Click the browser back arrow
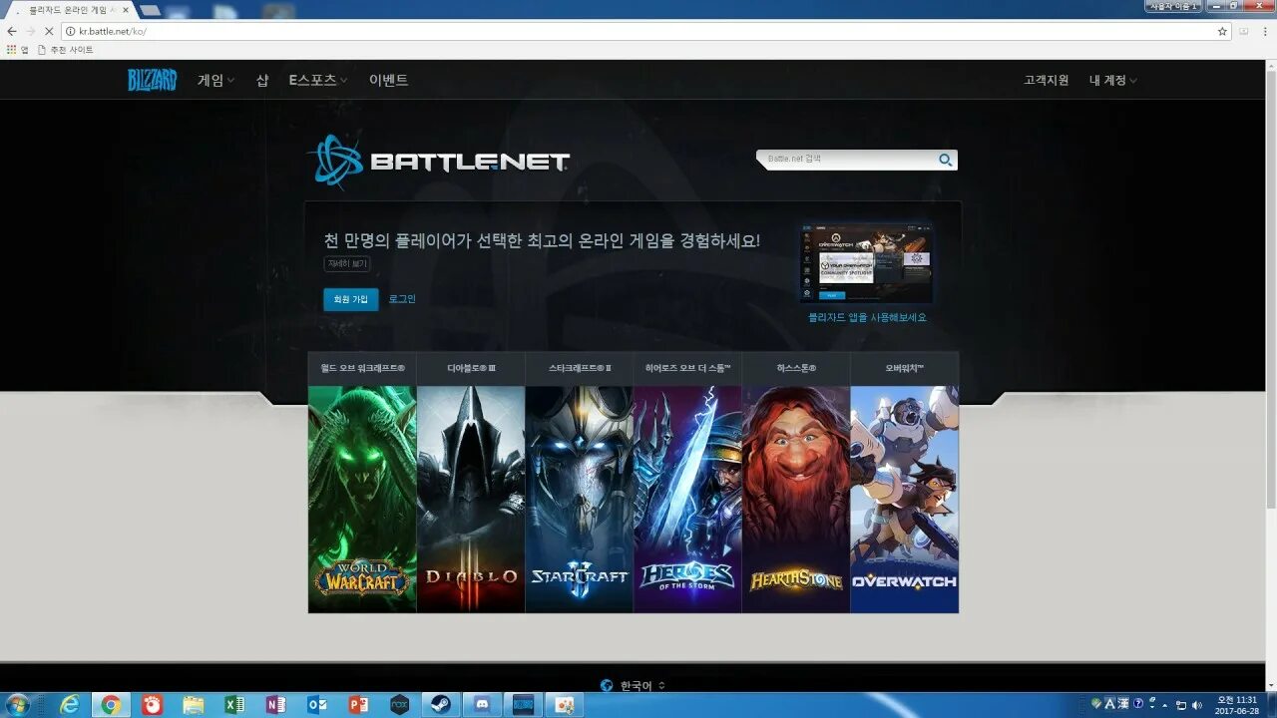1277x718 pixels. click(12, 31)
